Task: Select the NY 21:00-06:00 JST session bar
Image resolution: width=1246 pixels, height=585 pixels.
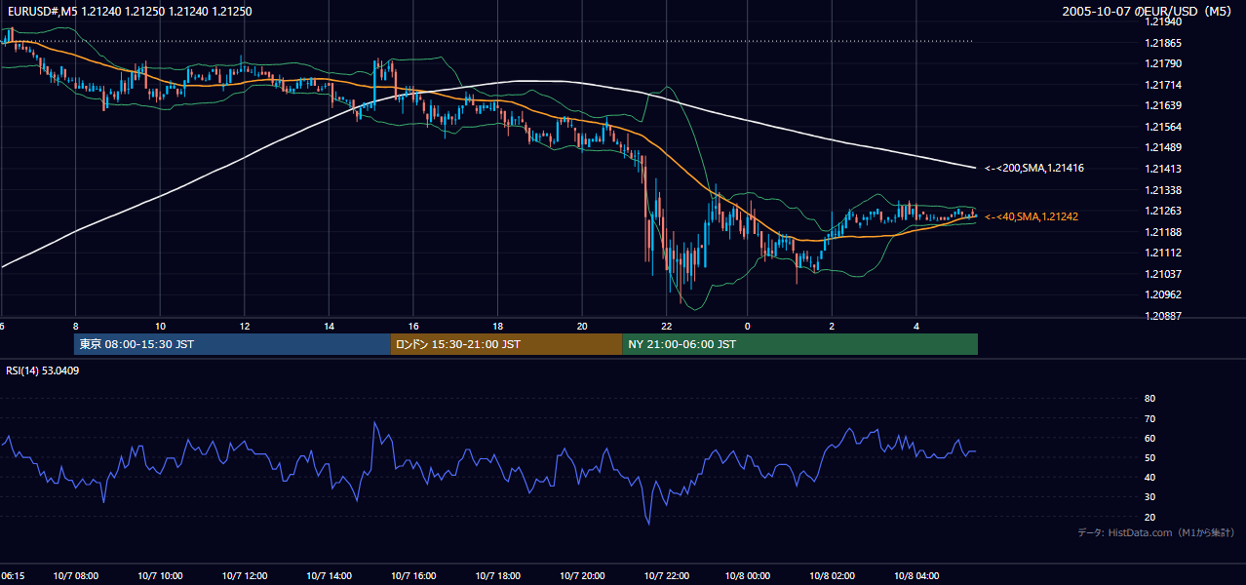Action: (x=799, y=344)
